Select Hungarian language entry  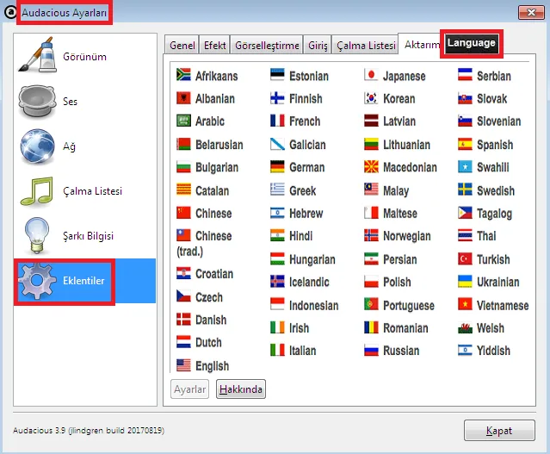click(303, 259)
